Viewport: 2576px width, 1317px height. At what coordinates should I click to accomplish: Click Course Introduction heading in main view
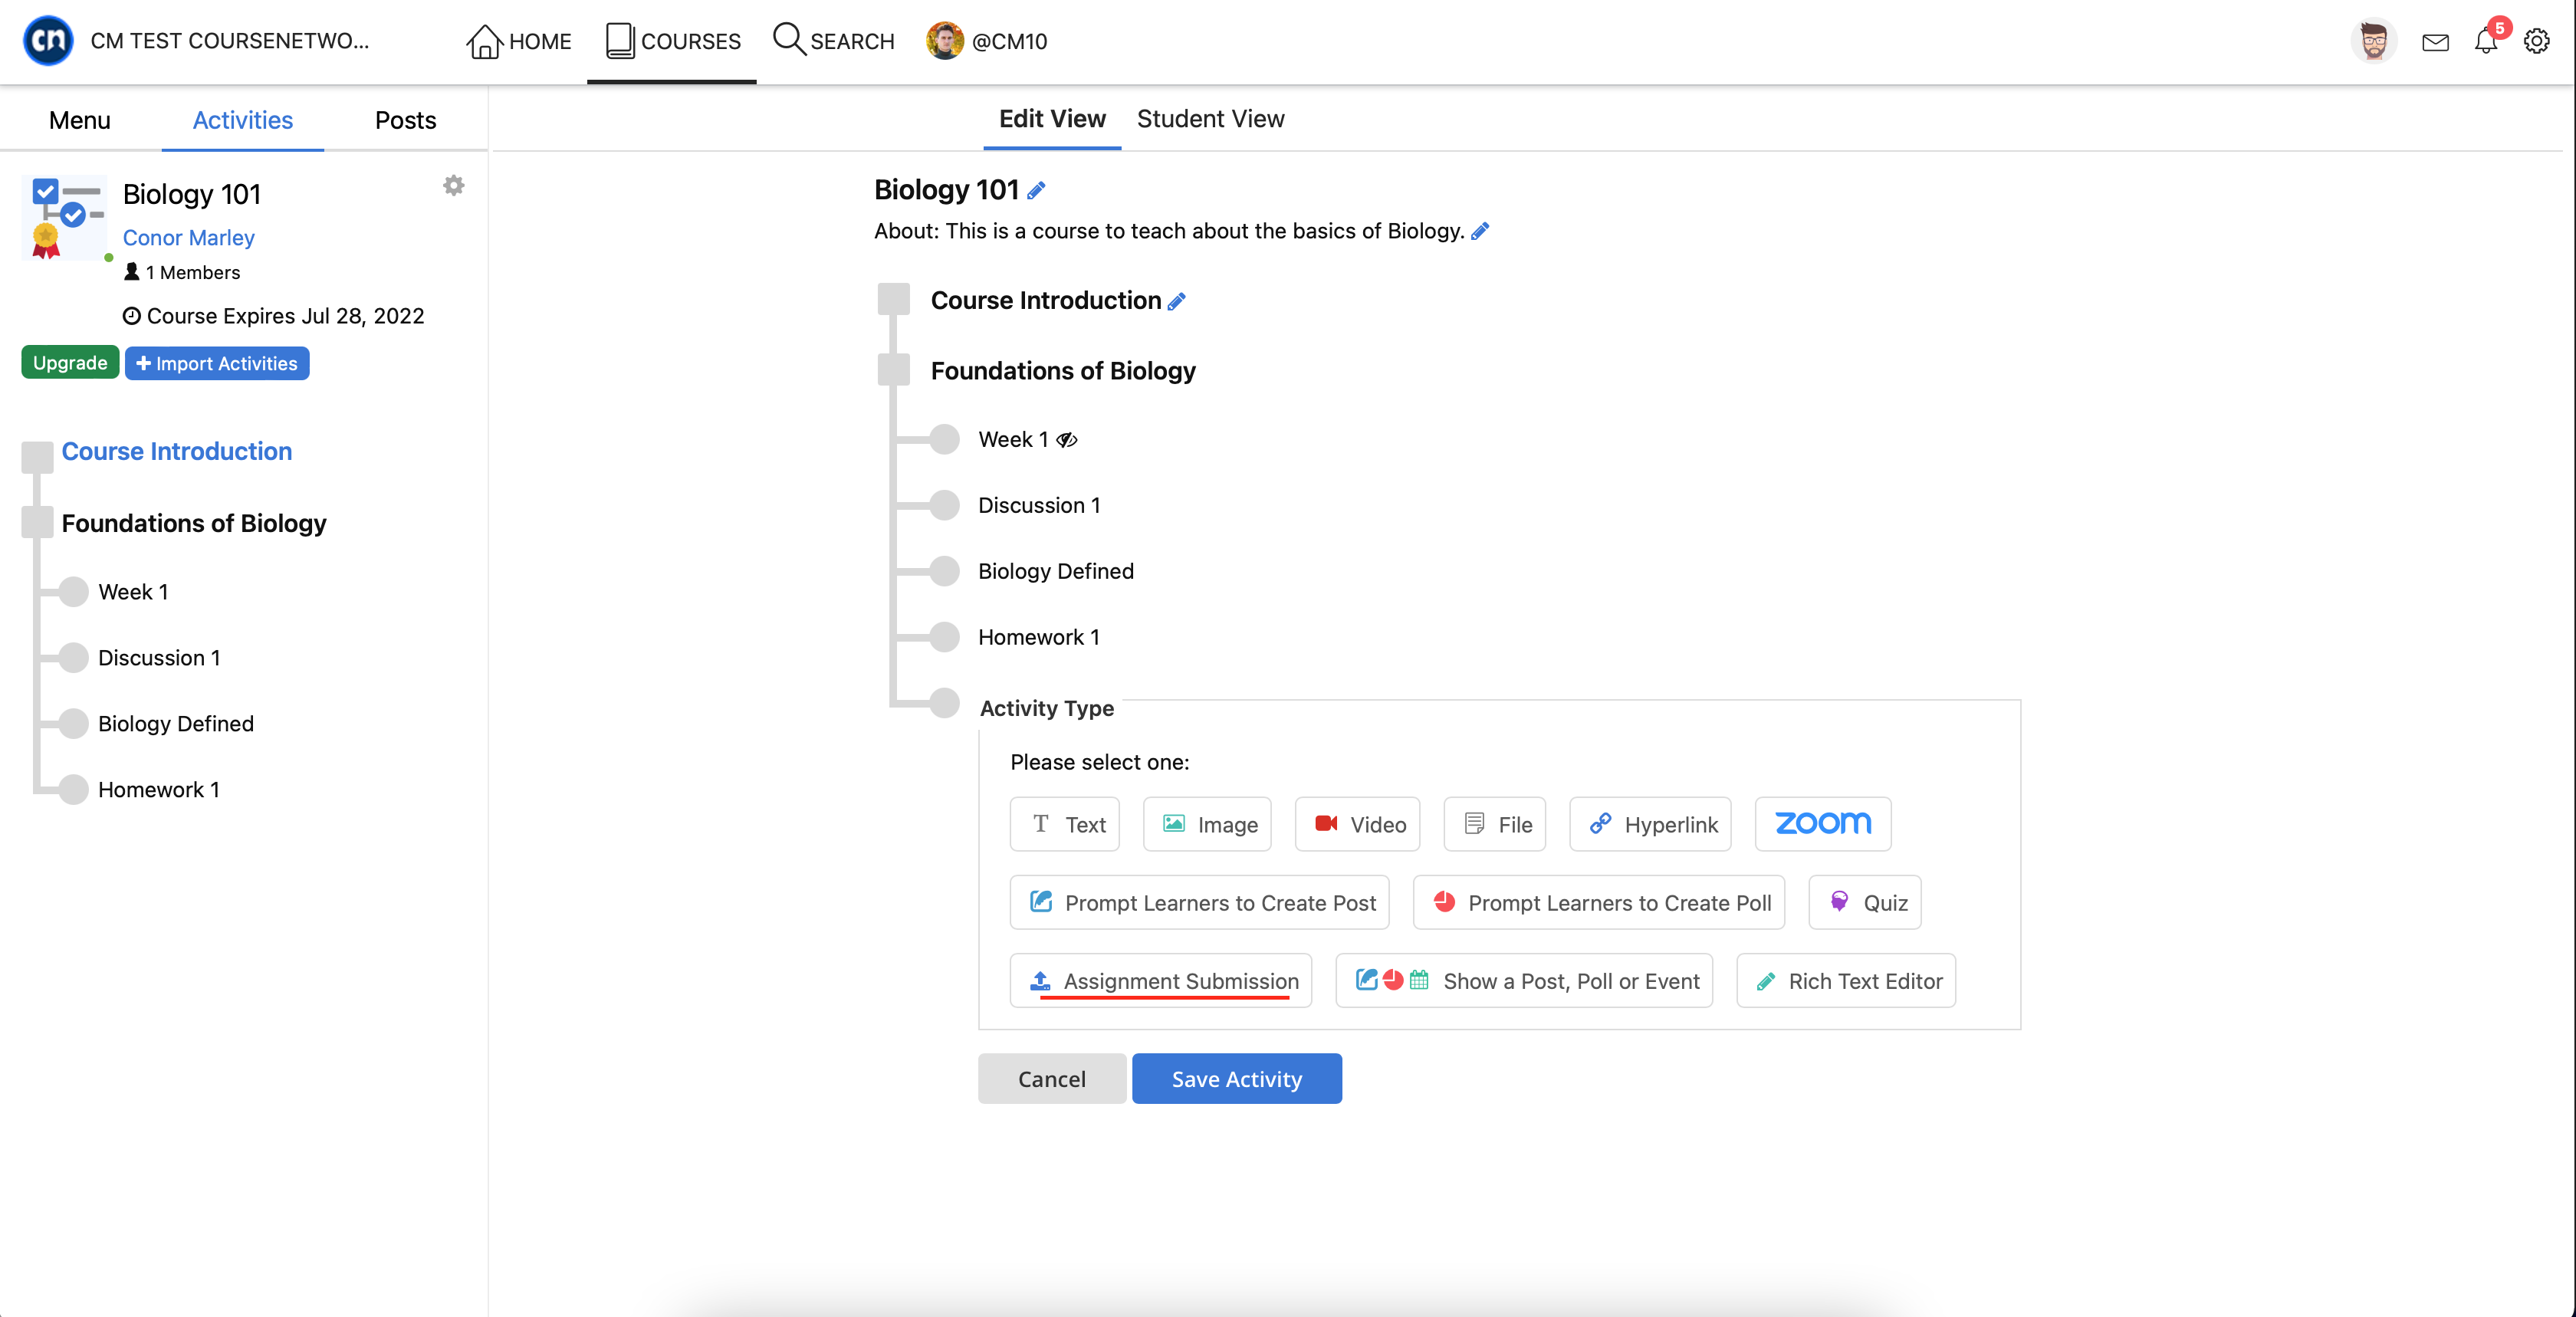[x=1046, y=301]
